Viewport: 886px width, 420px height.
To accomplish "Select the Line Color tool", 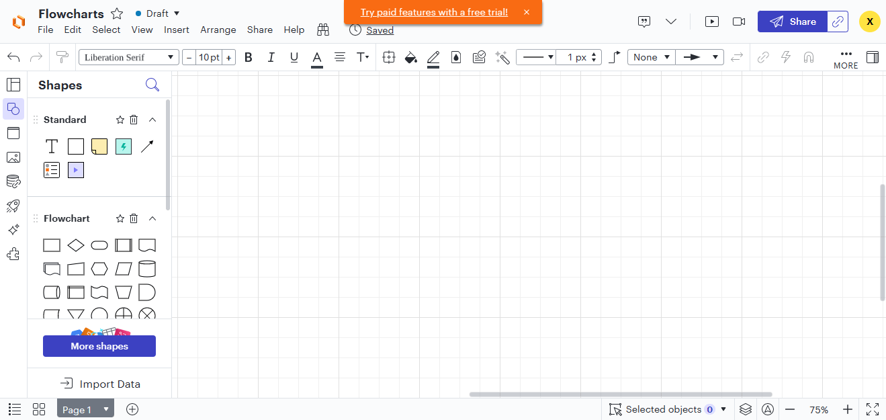I will click(x=433, y=57).
